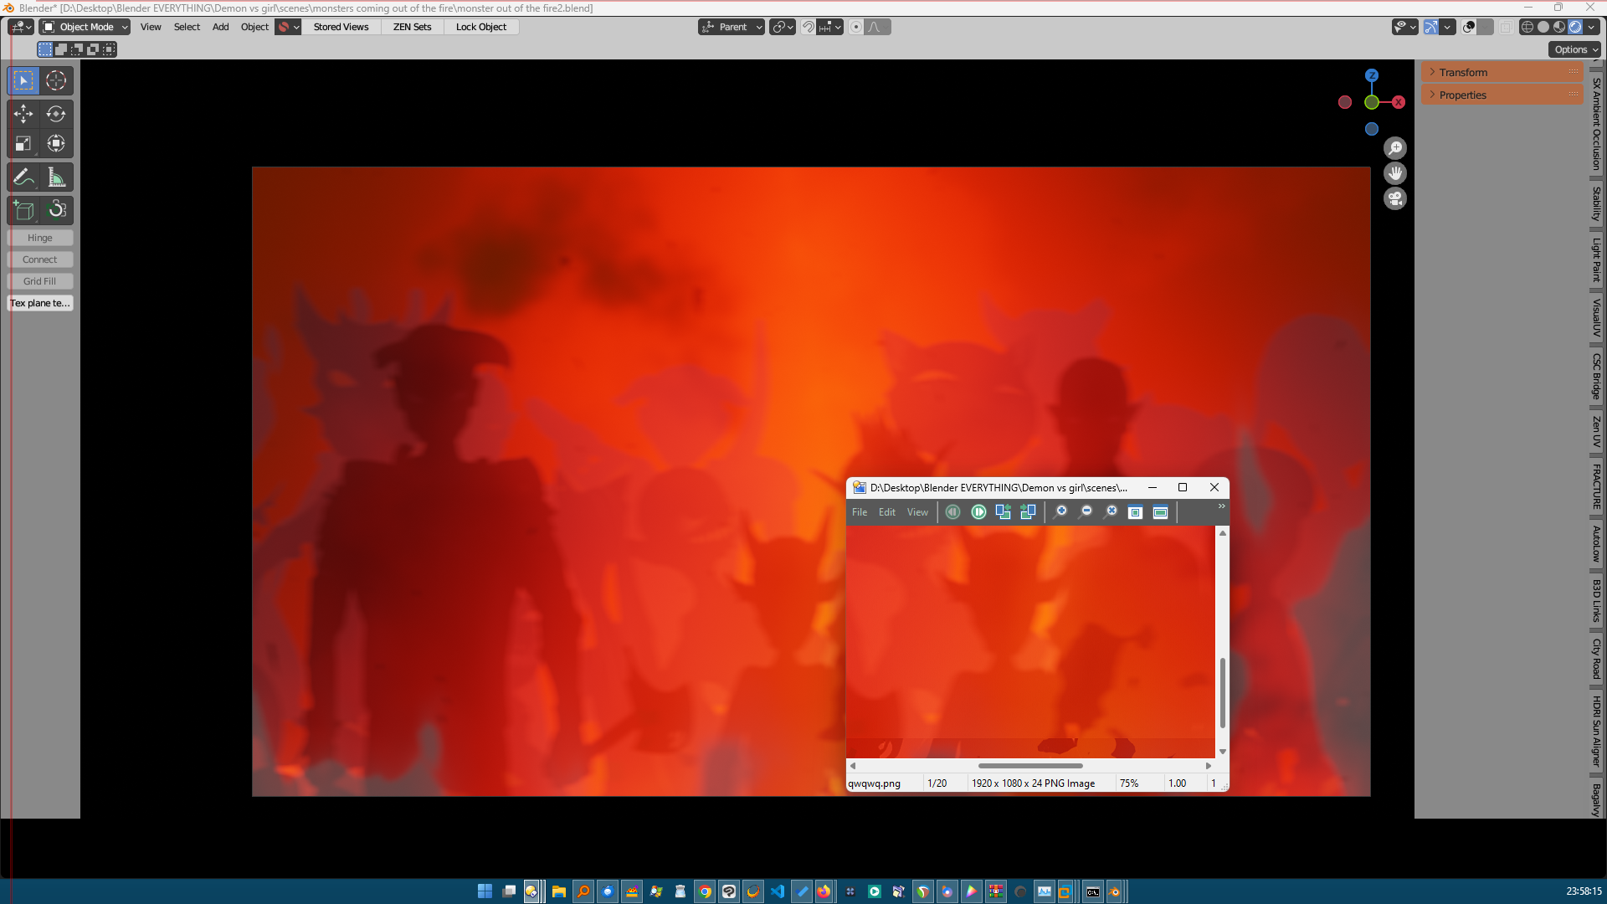Toggle proportional editing button
The width and height of the screenshot is (1607, 904).
pyautogui.click(x=856, y=27)
